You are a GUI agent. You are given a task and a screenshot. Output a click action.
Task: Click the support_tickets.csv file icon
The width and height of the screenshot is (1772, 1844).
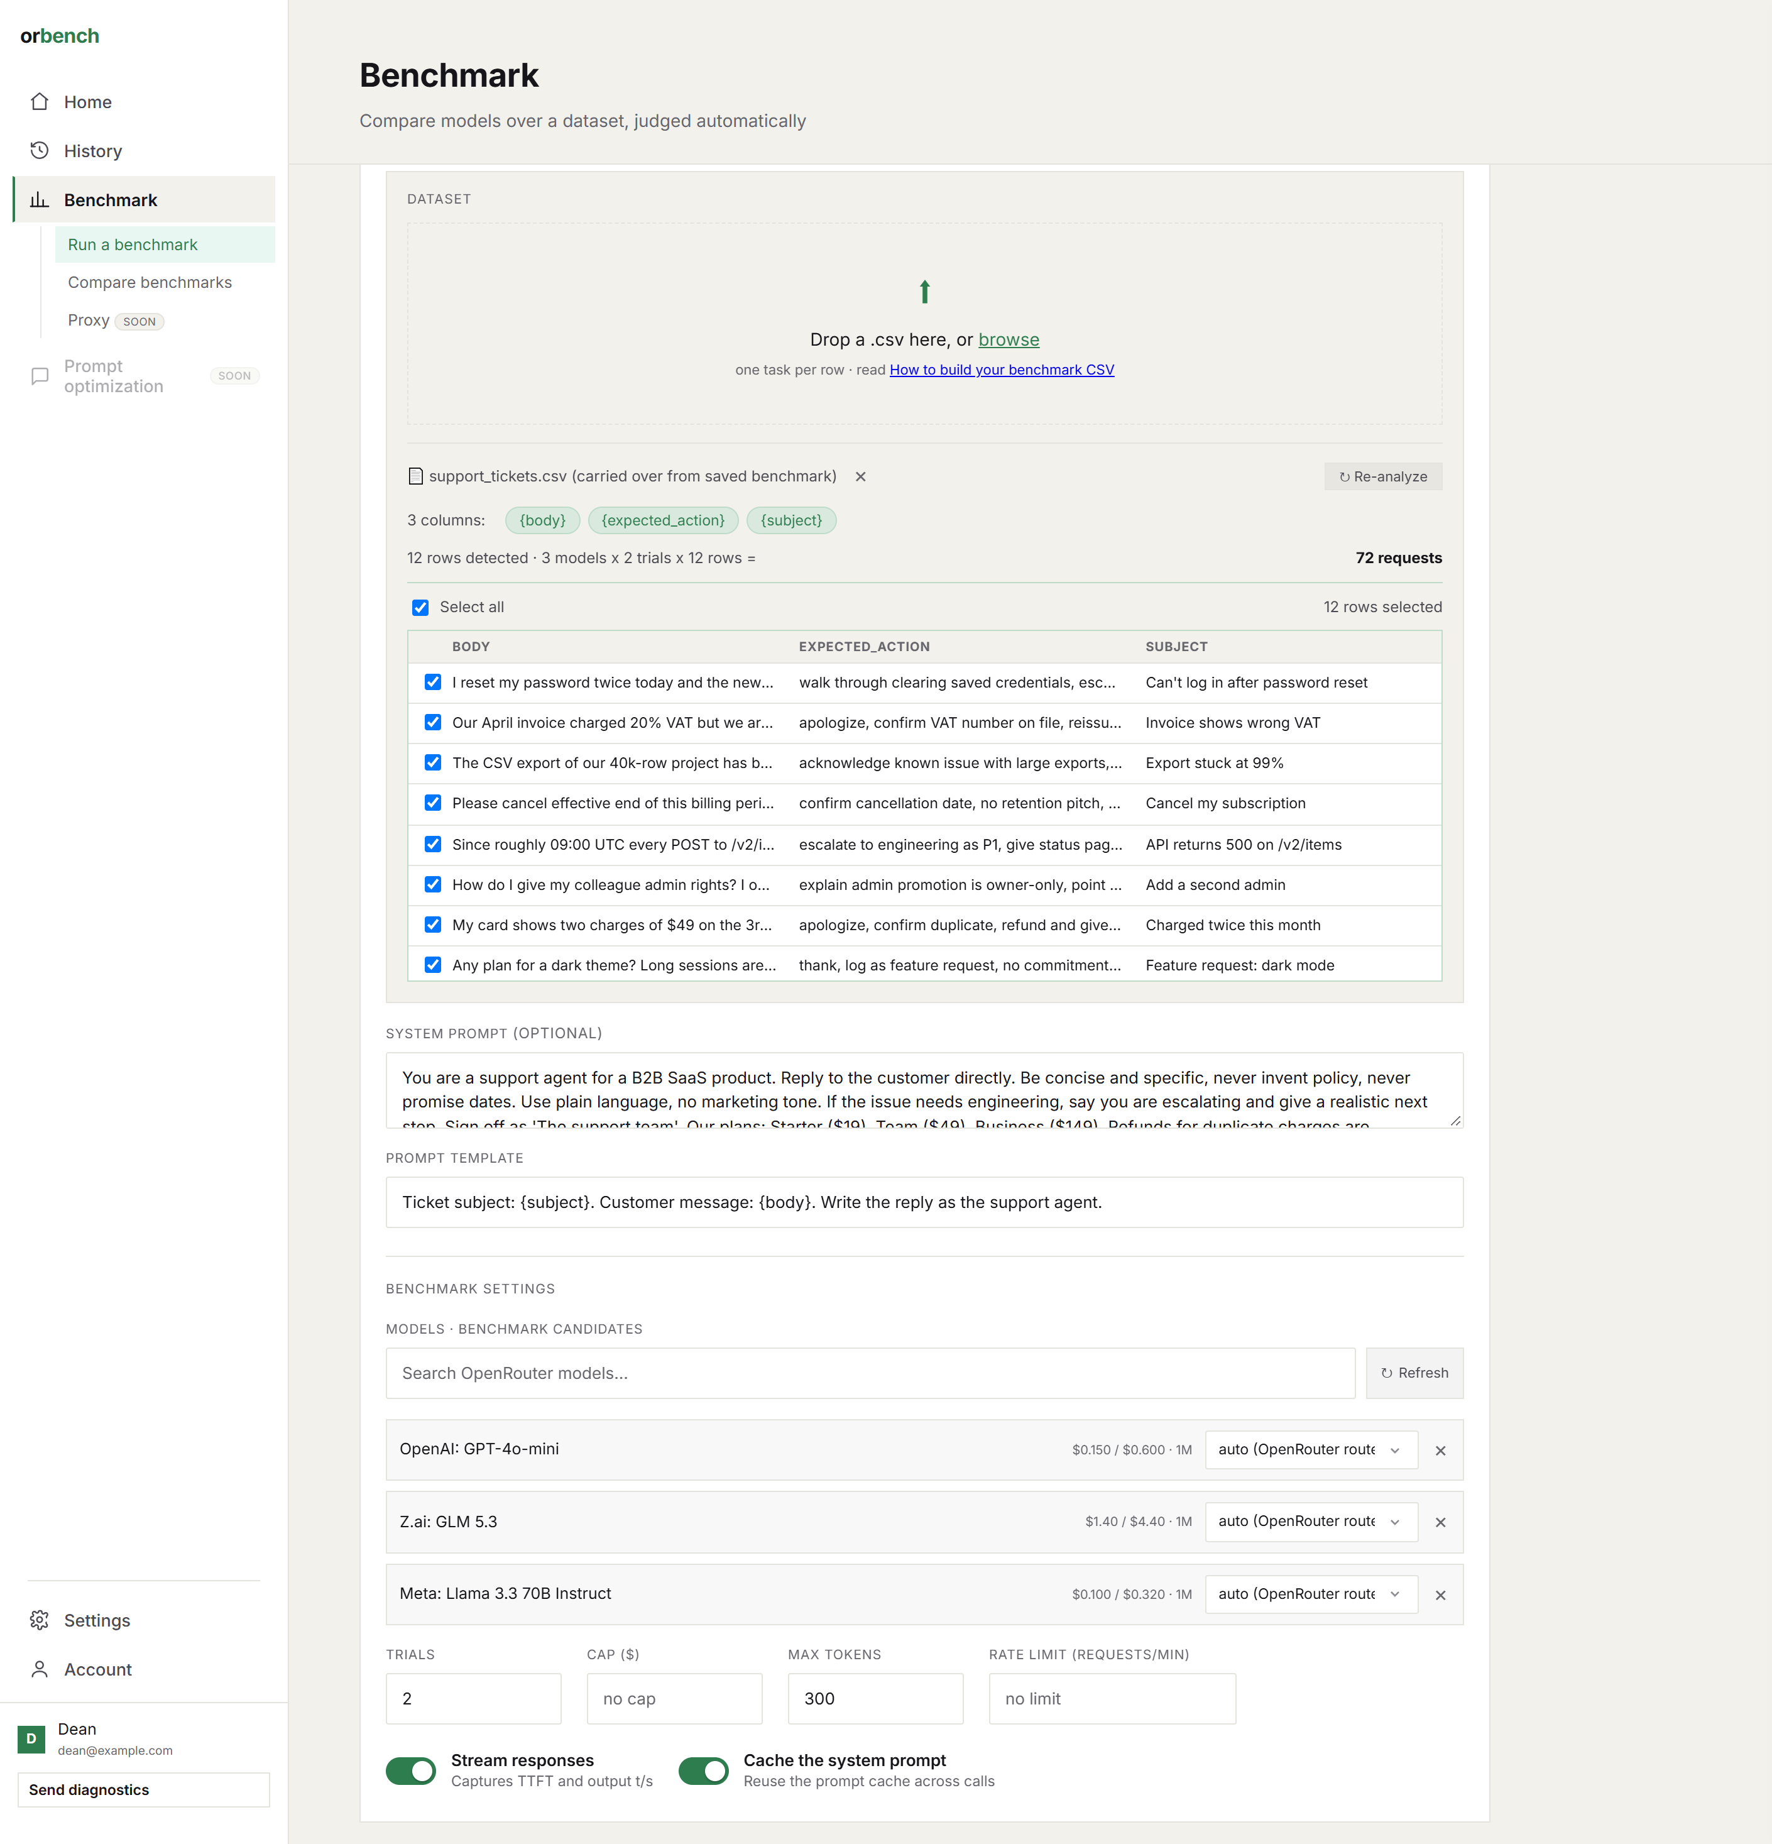click(415, 476)
